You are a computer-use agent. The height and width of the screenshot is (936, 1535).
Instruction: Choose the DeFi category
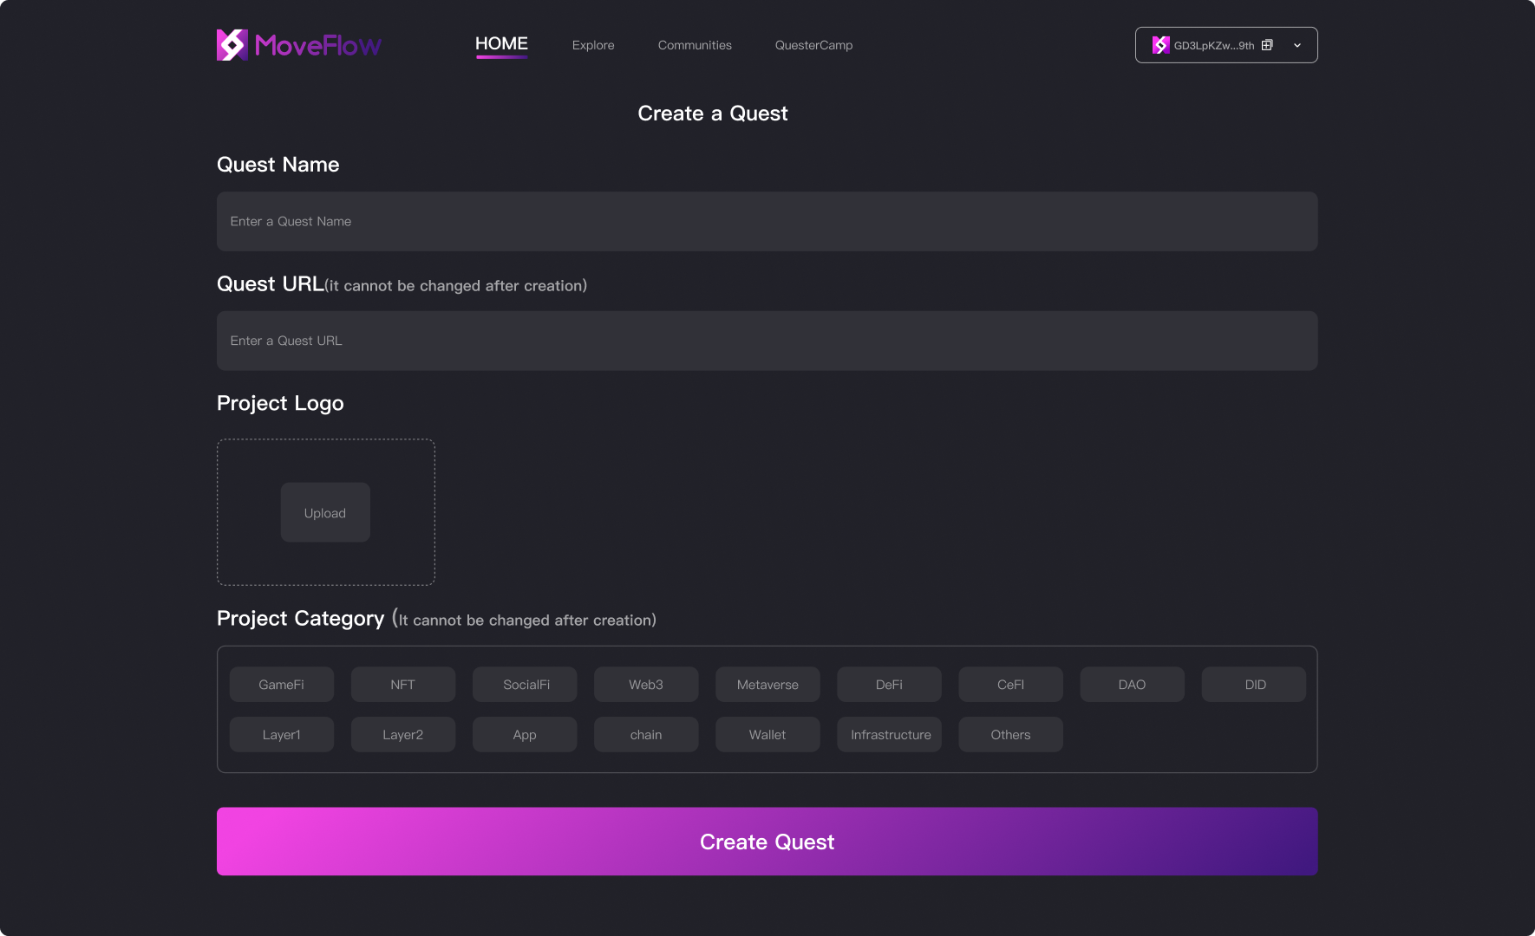point(889,685)
